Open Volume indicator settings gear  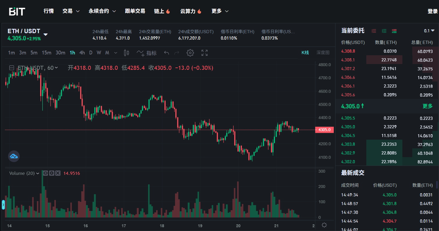[52, 173]
